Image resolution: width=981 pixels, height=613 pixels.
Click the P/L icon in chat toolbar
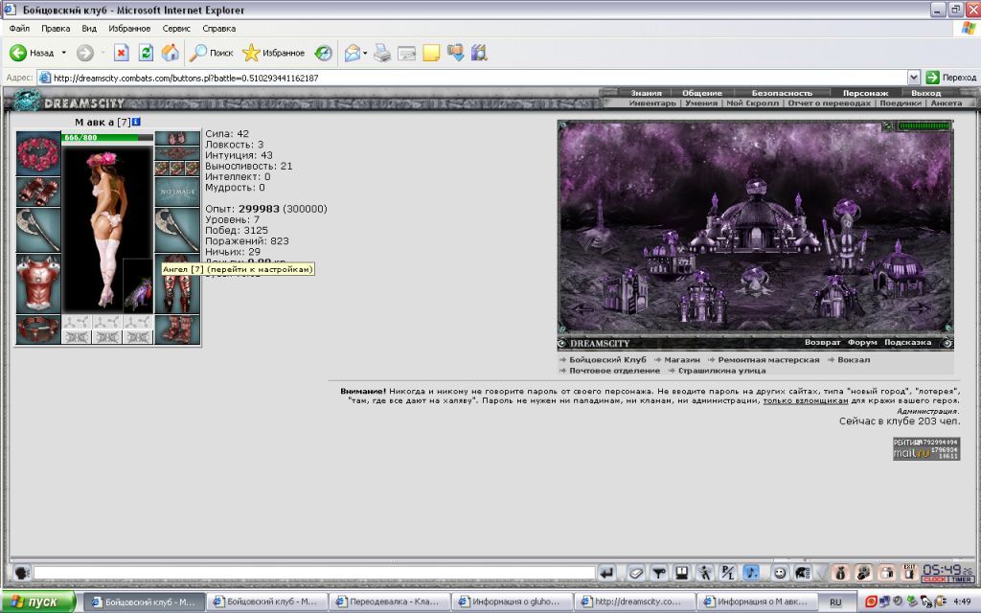(x=728, y=573)
